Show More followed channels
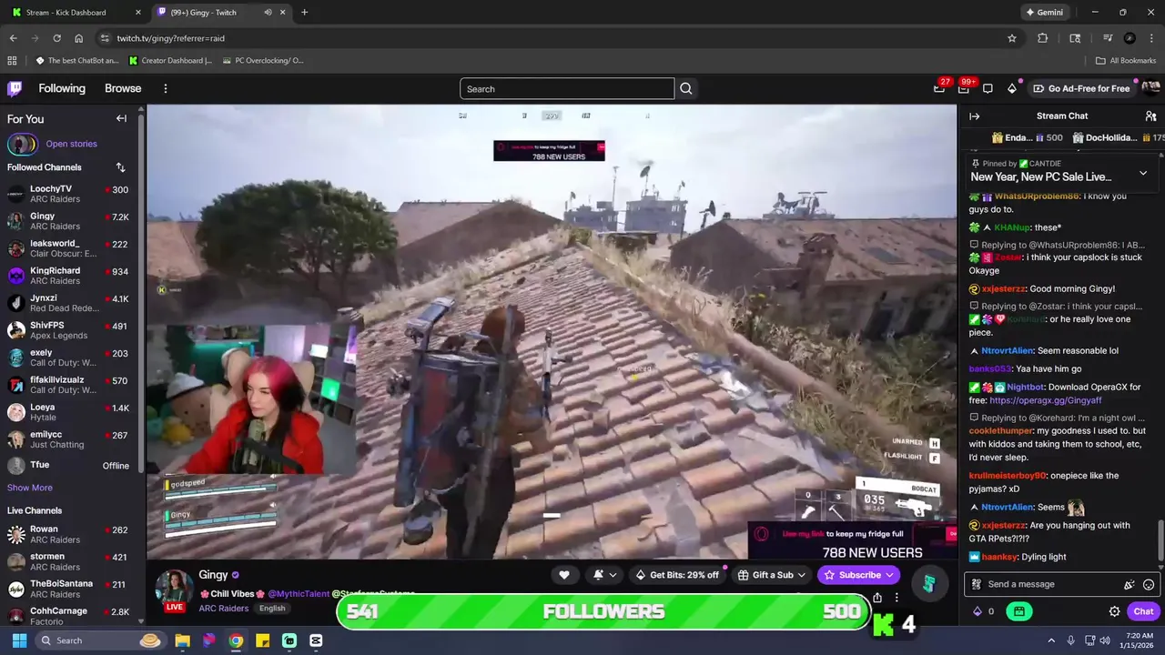 click(x=30, y=488)
